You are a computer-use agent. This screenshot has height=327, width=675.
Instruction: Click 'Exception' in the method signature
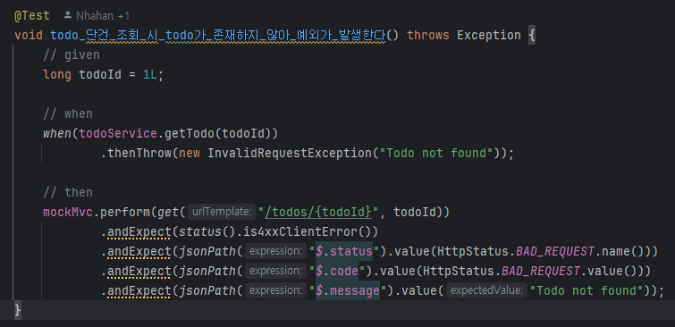[x=489, y=35]
